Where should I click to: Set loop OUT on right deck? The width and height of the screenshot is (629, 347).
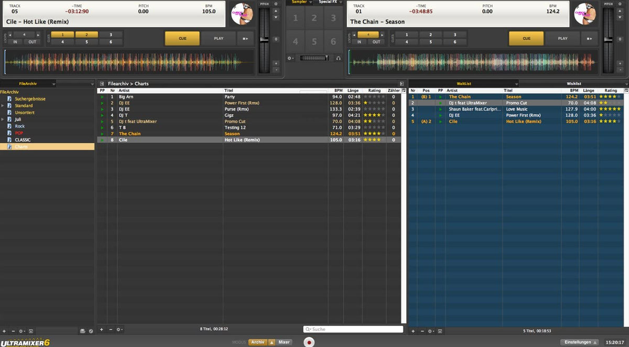[376, 42]
